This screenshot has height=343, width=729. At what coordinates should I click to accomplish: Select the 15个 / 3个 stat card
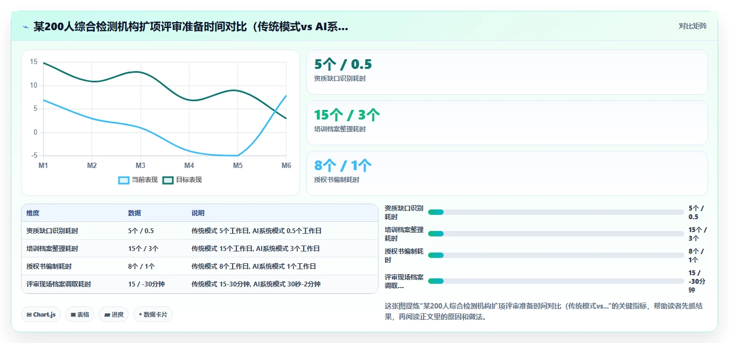507,123
